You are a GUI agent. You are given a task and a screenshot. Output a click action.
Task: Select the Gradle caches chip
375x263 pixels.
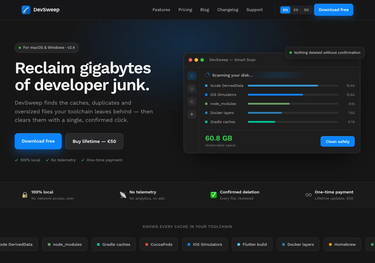tap(113, 244)
